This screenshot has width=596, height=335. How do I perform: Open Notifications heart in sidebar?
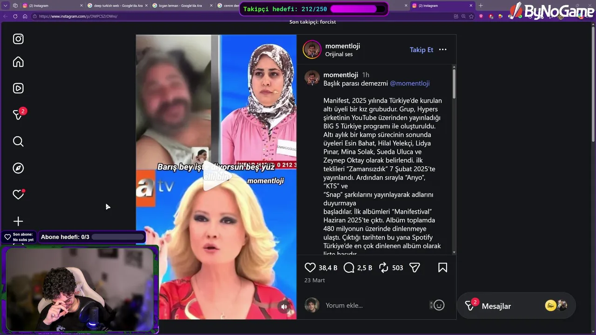point(18,194)
